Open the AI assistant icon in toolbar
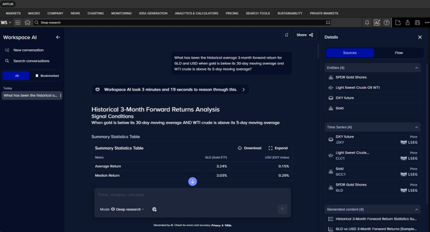The height and width of the screenshot is (232, 430). (377, 22)
